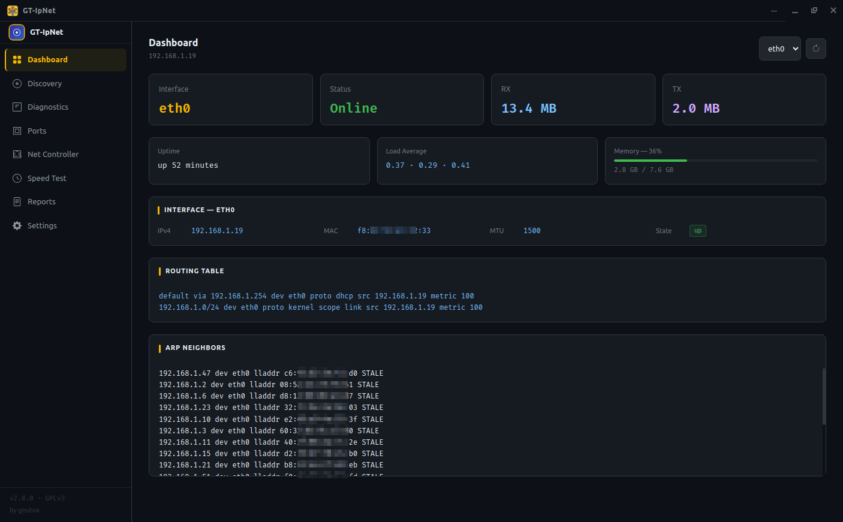Click ARP entry 192.168.1.23
The height and width of the screenshot is (522, 843).
[271, 408]
